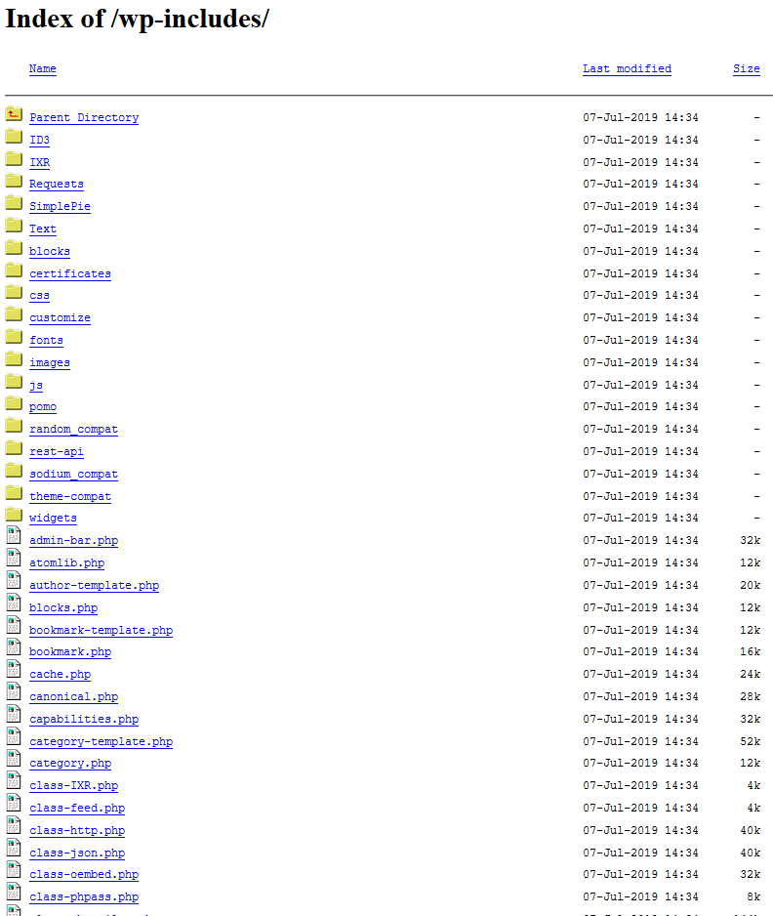Click the folder icon next to widgets
Viewport: 773px width, 916px height.
[x=14, y=515]
